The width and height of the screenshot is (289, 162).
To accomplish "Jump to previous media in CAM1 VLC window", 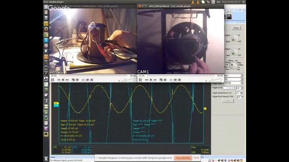I will (146, 80).
